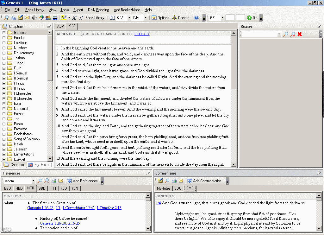
Task: Expand the Isaiah tree node
Action: point(4,144)
